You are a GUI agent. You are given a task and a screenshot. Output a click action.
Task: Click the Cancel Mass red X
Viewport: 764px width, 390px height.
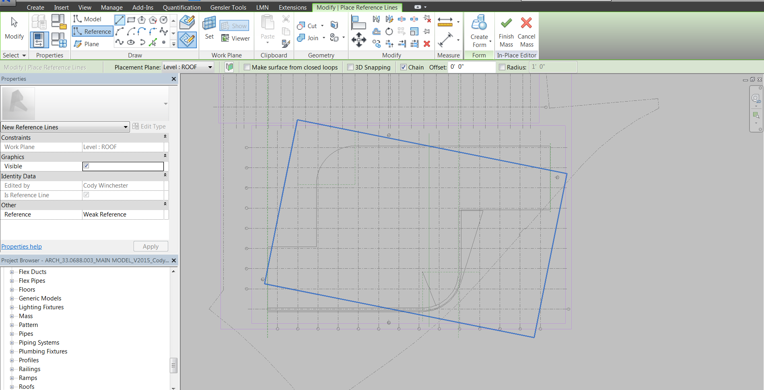(526, 23)
